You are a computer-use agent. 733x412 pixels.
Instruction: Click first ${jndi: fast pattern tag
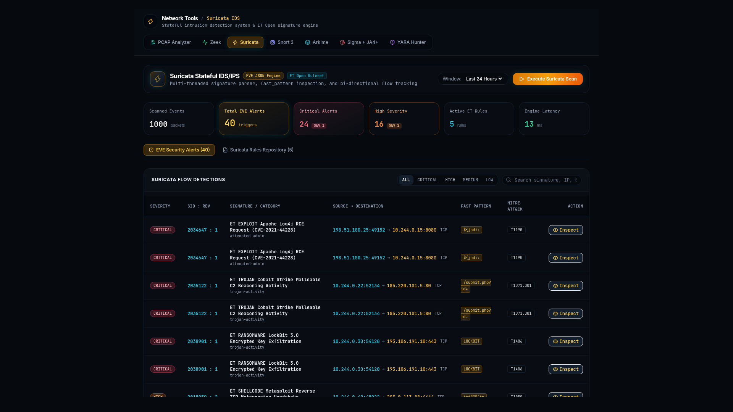(471, 230)
